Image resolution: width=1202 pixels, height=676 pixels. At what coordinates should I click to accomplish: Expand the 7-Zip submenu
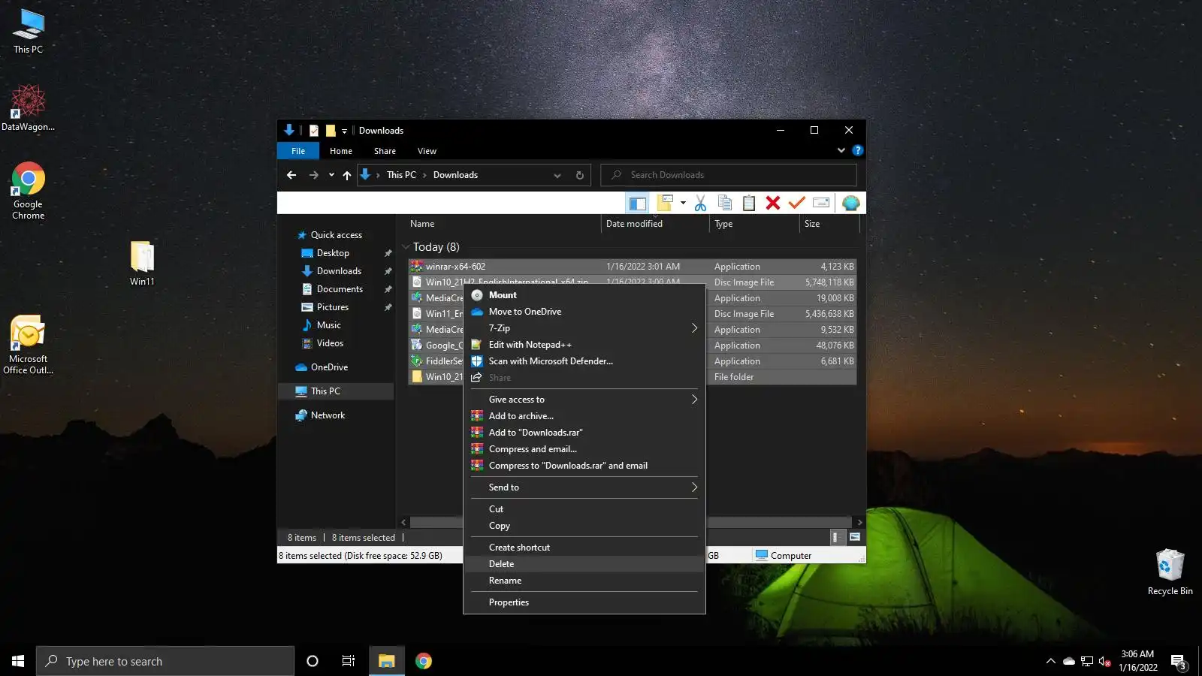click(584, 328)
